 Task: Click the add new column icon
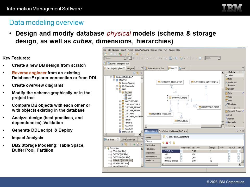(x=163, y=143)
